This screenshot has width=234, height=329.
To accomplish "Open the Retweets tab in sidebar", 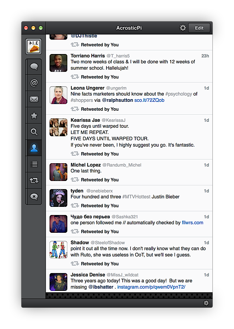I will pos(34,181).
